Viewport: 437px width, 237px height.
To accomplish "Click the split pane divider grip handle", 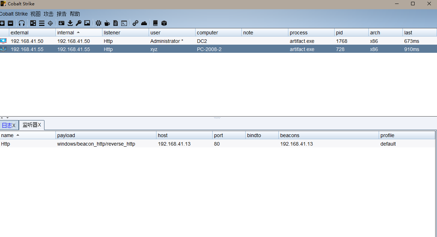I will [217, 118].
